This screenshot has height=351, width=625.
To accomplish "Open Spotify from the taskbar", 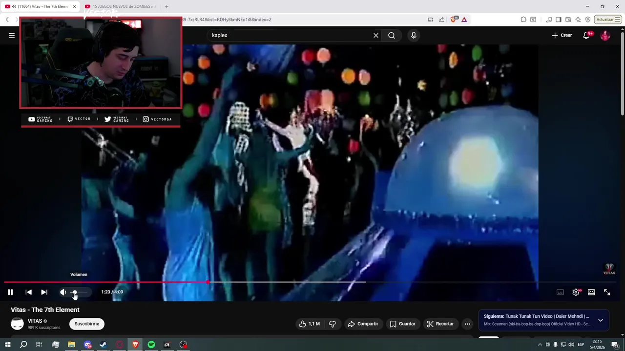I will click(x=151, y=345).
